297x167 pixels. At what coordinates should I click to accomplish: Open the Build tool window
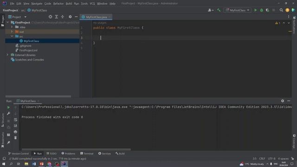click(x=120, y=154)
